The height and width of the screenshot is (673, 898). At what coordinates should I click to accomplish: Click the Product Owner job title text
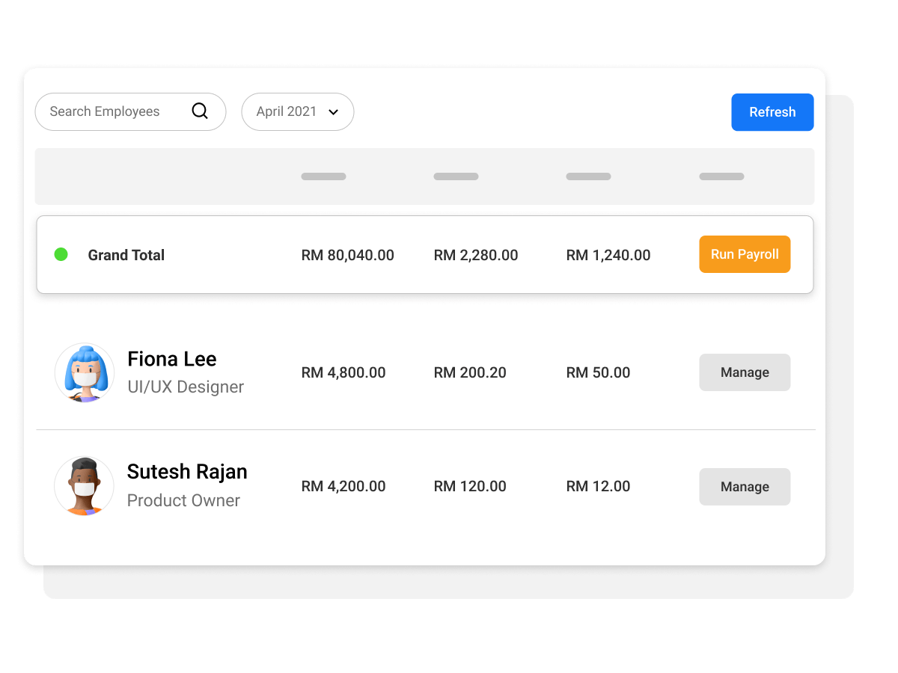click(x=183, y=500)
